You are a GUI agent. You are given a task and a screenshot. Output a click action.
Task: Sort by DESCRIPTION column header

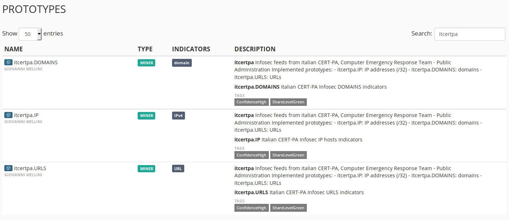[255, 49]
